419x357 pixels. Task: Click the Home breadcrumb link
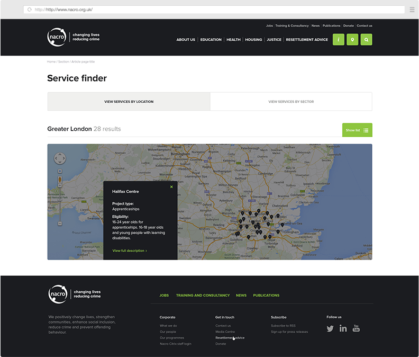pyautogui.click(x=51, y=61)
